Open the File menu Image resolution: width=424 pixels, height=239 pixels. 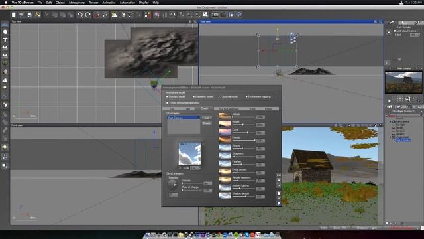[40, 3]
